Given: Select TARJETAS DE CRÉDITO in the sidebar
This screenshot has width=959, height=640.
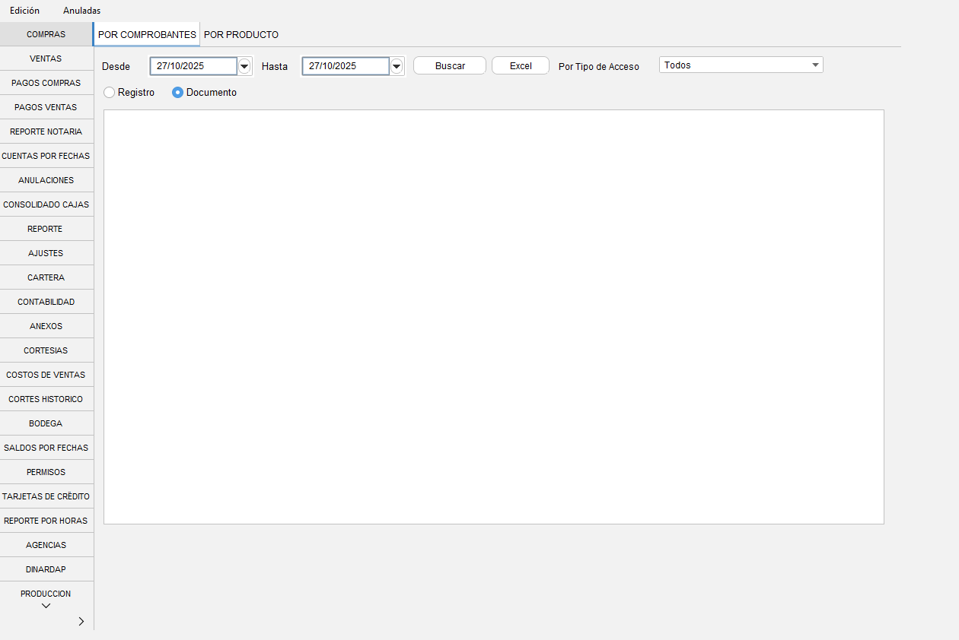Looking at the screenshot, I should click(46, 496).
